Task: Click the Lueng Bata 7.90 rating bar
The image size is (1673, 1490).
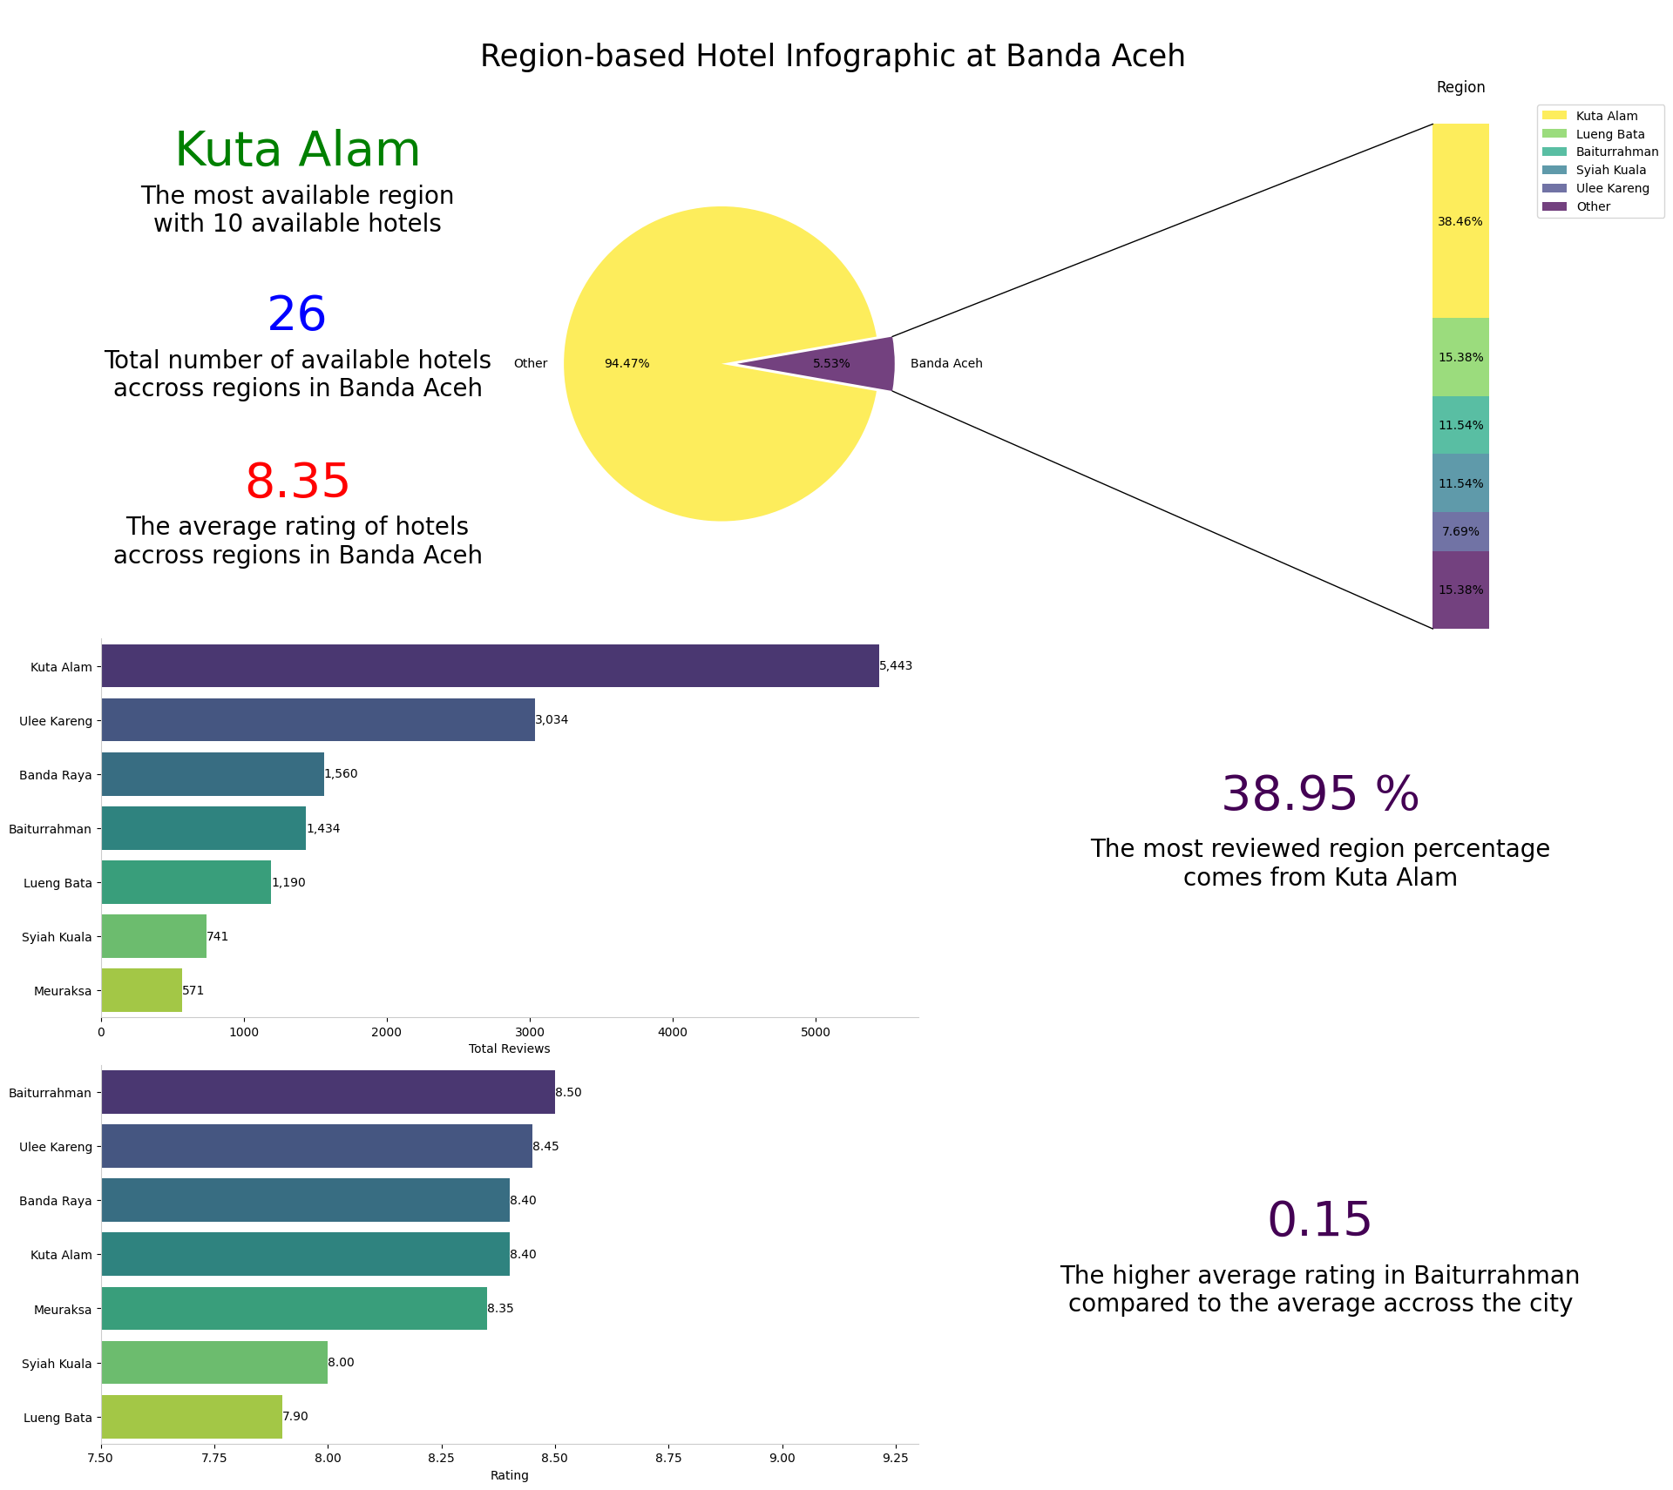Action: pos(192,1417)
